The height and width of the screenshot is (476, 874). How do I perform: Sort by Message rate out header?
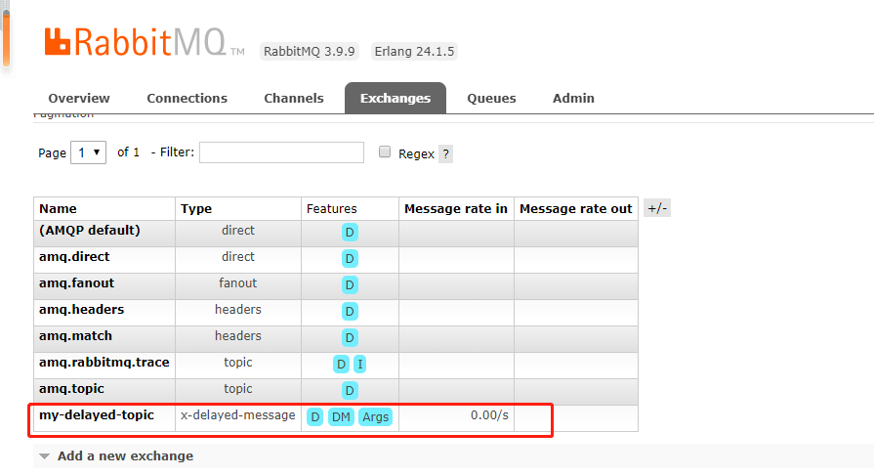coord(576,209)
